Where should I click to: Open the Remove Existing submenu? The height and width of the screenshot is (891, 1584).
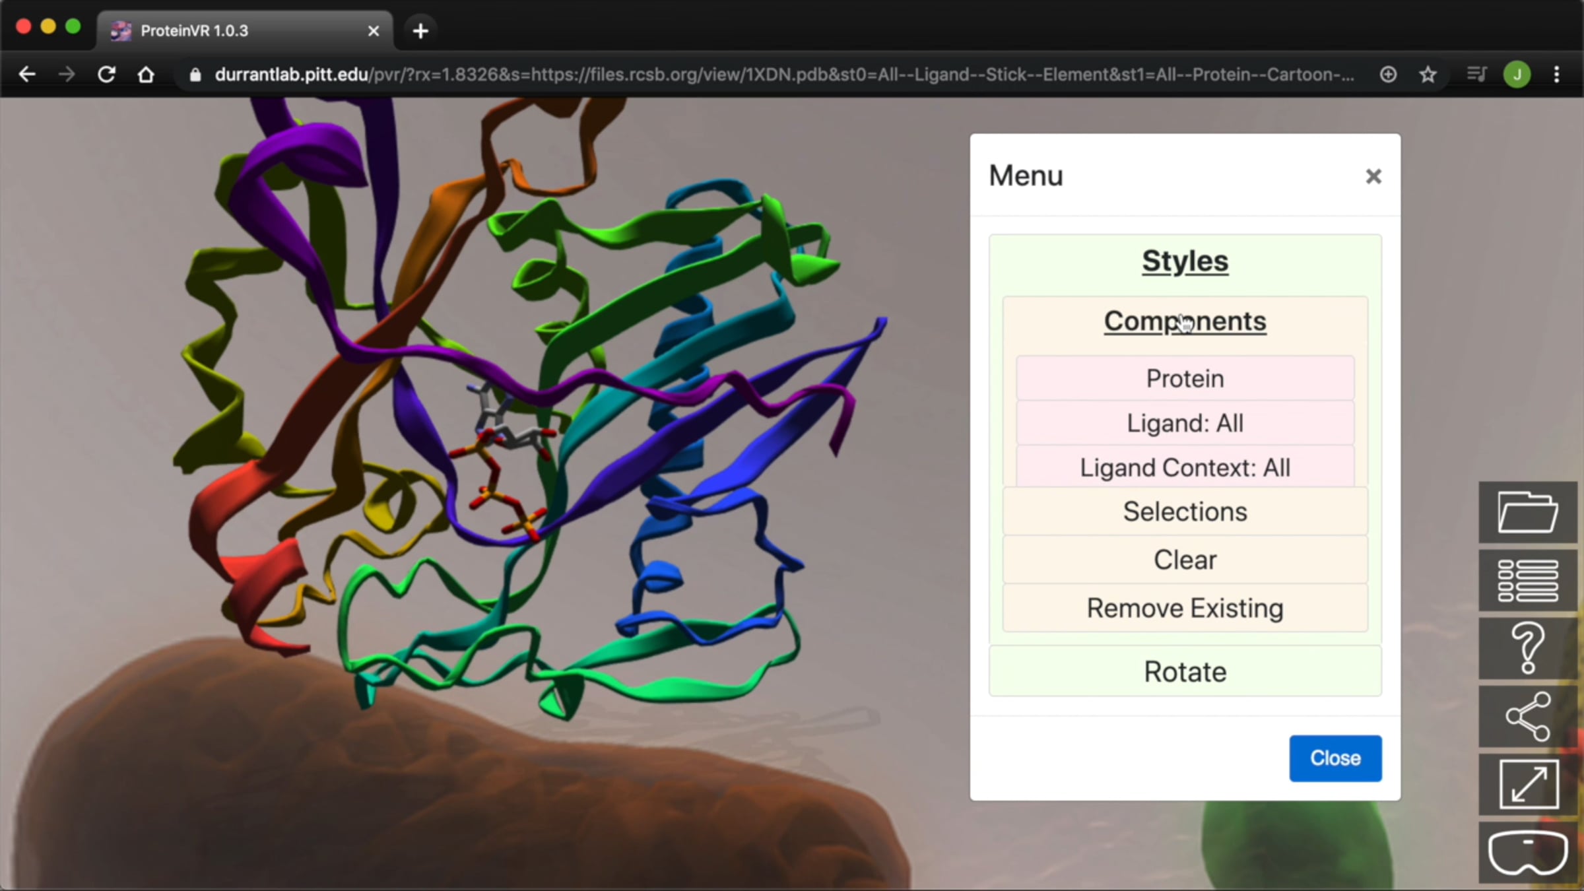pyautogui.click(x=1185, y=608)
